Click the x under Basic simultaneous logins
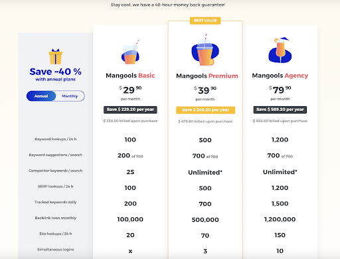This screenshot has height=259, width=340. coord(130,251)
